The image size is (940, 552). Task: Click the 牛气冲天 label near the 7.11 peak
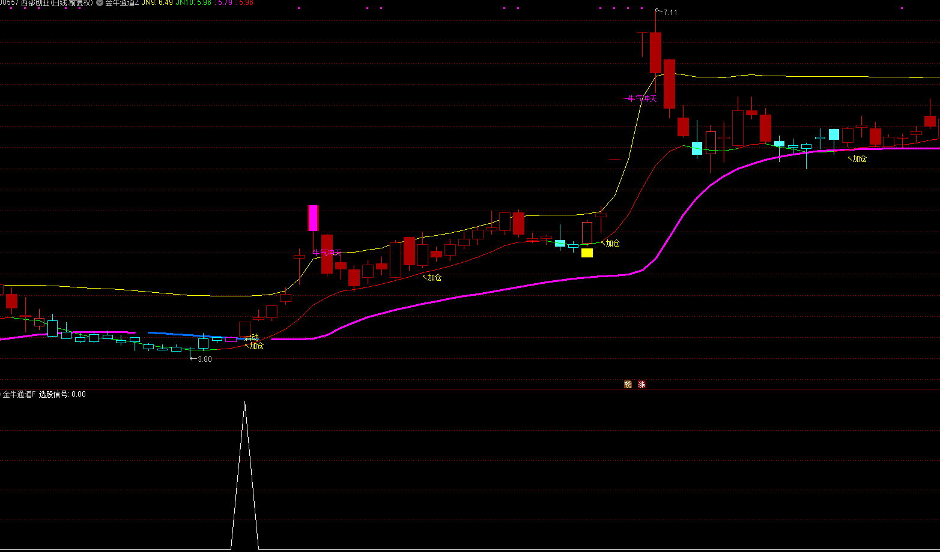(x=642, y=98)
